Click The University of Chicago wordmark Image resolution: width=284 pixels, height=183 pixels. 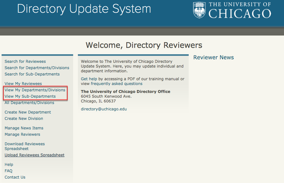pyautogui.click(x=240, y=10)
